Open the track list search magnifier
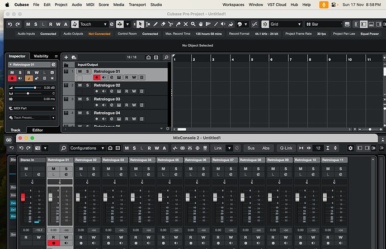386x249 pixels. [x=166, y=57]
